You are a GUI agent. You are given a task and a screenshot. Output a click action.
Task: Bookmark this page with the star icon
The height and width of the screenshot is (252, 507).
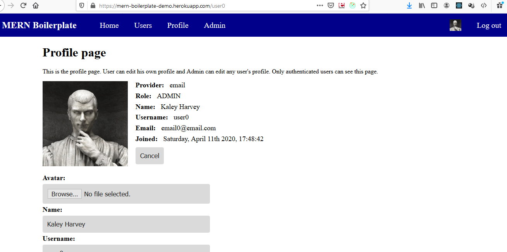(363, 5)
